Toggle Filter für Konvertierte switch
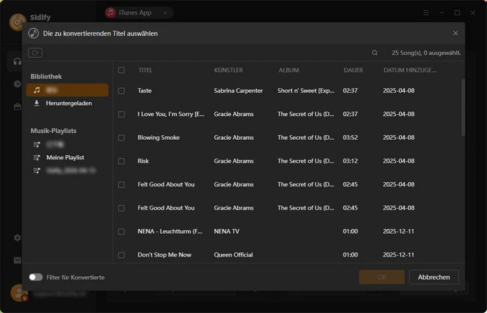 35,277
